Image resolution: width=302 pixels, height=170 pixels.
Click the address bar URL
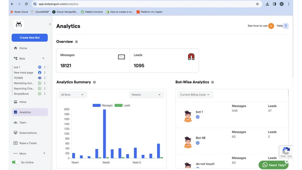point(59,4)
